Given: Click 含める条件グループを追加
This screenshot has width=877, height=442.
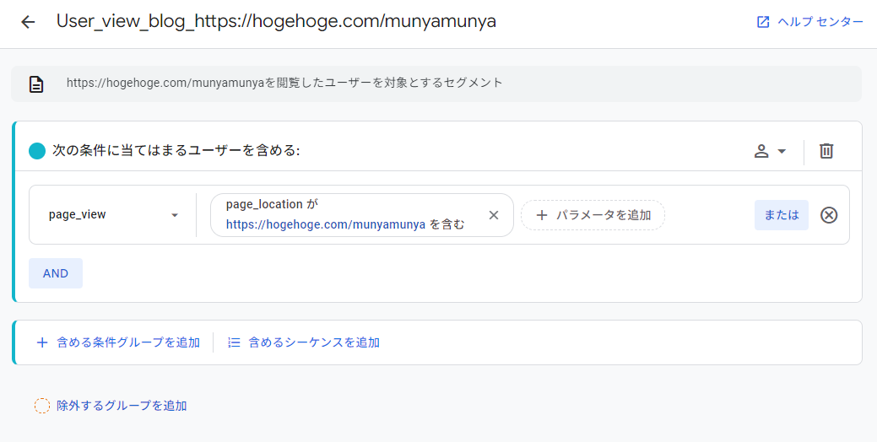Looking at the screenshot, I should click(117, 342).
